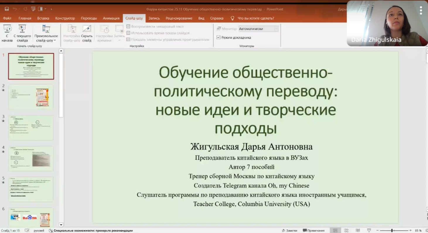
Task: Switch to Normal view from the status bar
Action: [335, 231]
